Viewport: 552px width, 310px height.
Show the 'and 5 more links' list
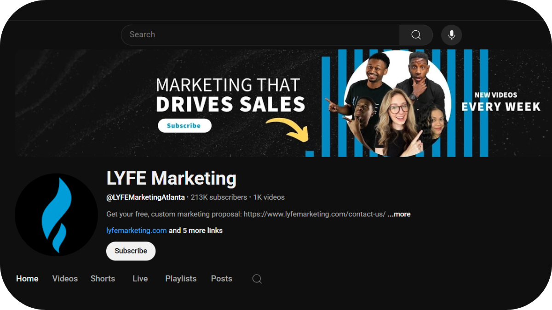[x=195, y=231]
